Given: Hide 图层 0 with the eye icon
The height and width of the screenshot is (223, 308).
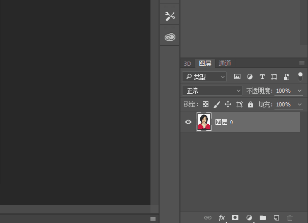Looking at the screenshot, I should click(x=188, y=122).
